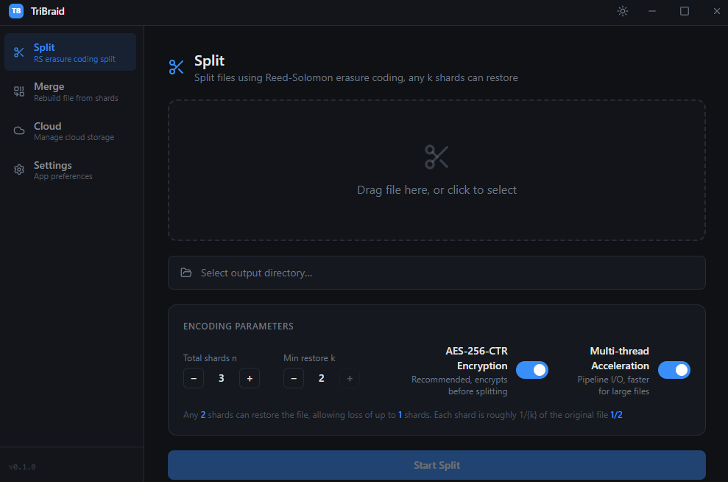Click the folder icon in output directory bar
The width and height of the screenshot is (728, 482).
pyautogui.click(x=186, y=273)
